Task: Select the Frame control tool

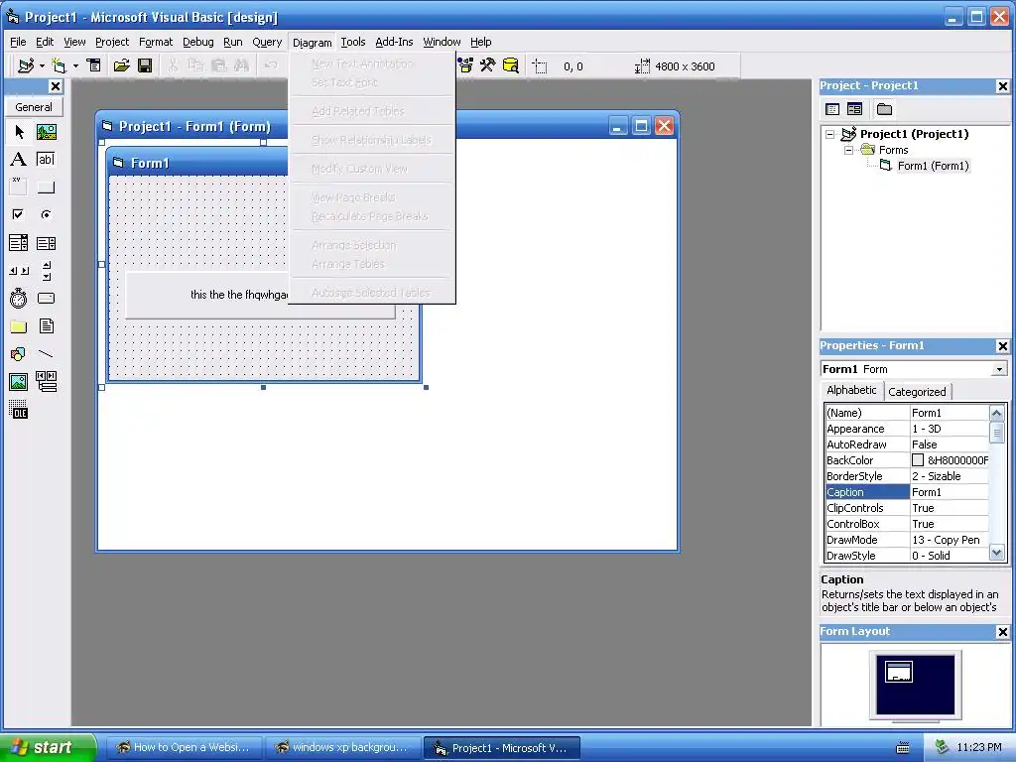Action: (19, 187)
